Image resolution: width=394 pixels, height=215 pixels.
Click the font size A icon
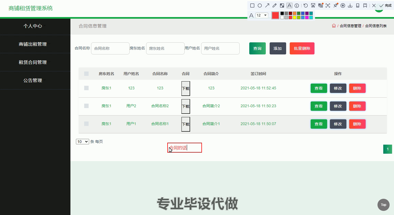(251, 15)
